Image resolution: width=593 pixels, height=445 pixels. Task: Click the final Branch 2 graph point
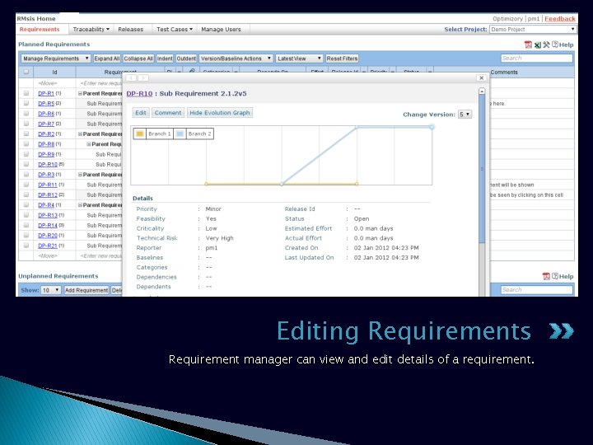[432, 127]
